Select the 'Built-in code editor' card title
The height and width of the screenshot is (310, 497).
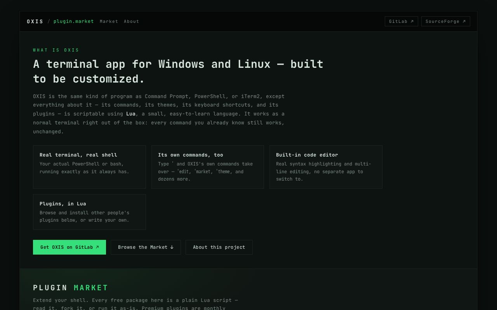[x=307, y=155]
